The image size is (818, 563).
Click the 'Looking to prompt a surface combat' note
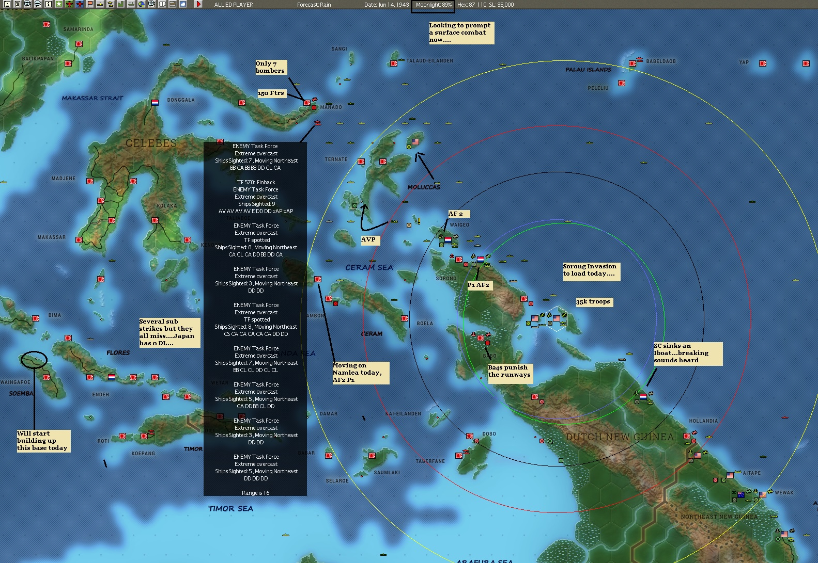click(x=461, y=33)
